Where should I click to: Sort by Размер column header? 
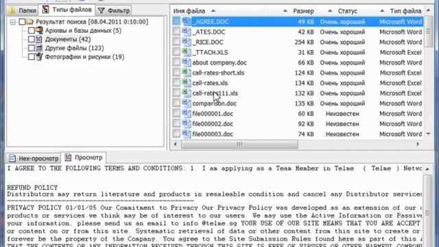point(303,11)
